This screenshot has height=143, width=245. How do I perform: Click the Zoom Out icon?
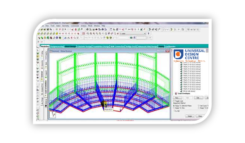pyautogui.click(x=100, y=34)
